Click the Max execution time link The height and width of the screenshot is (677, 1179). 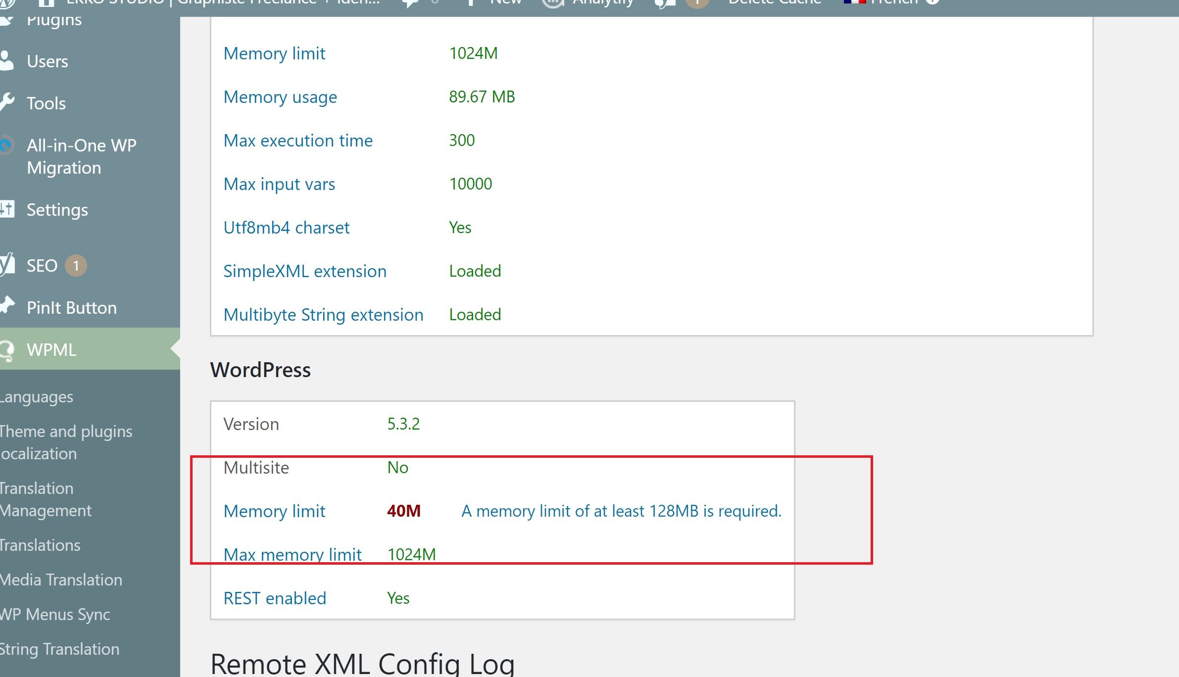298,141
